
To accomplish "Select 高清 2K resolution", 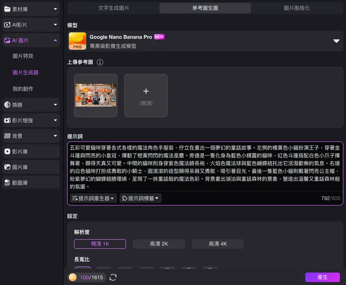I will tap(159, 244).
